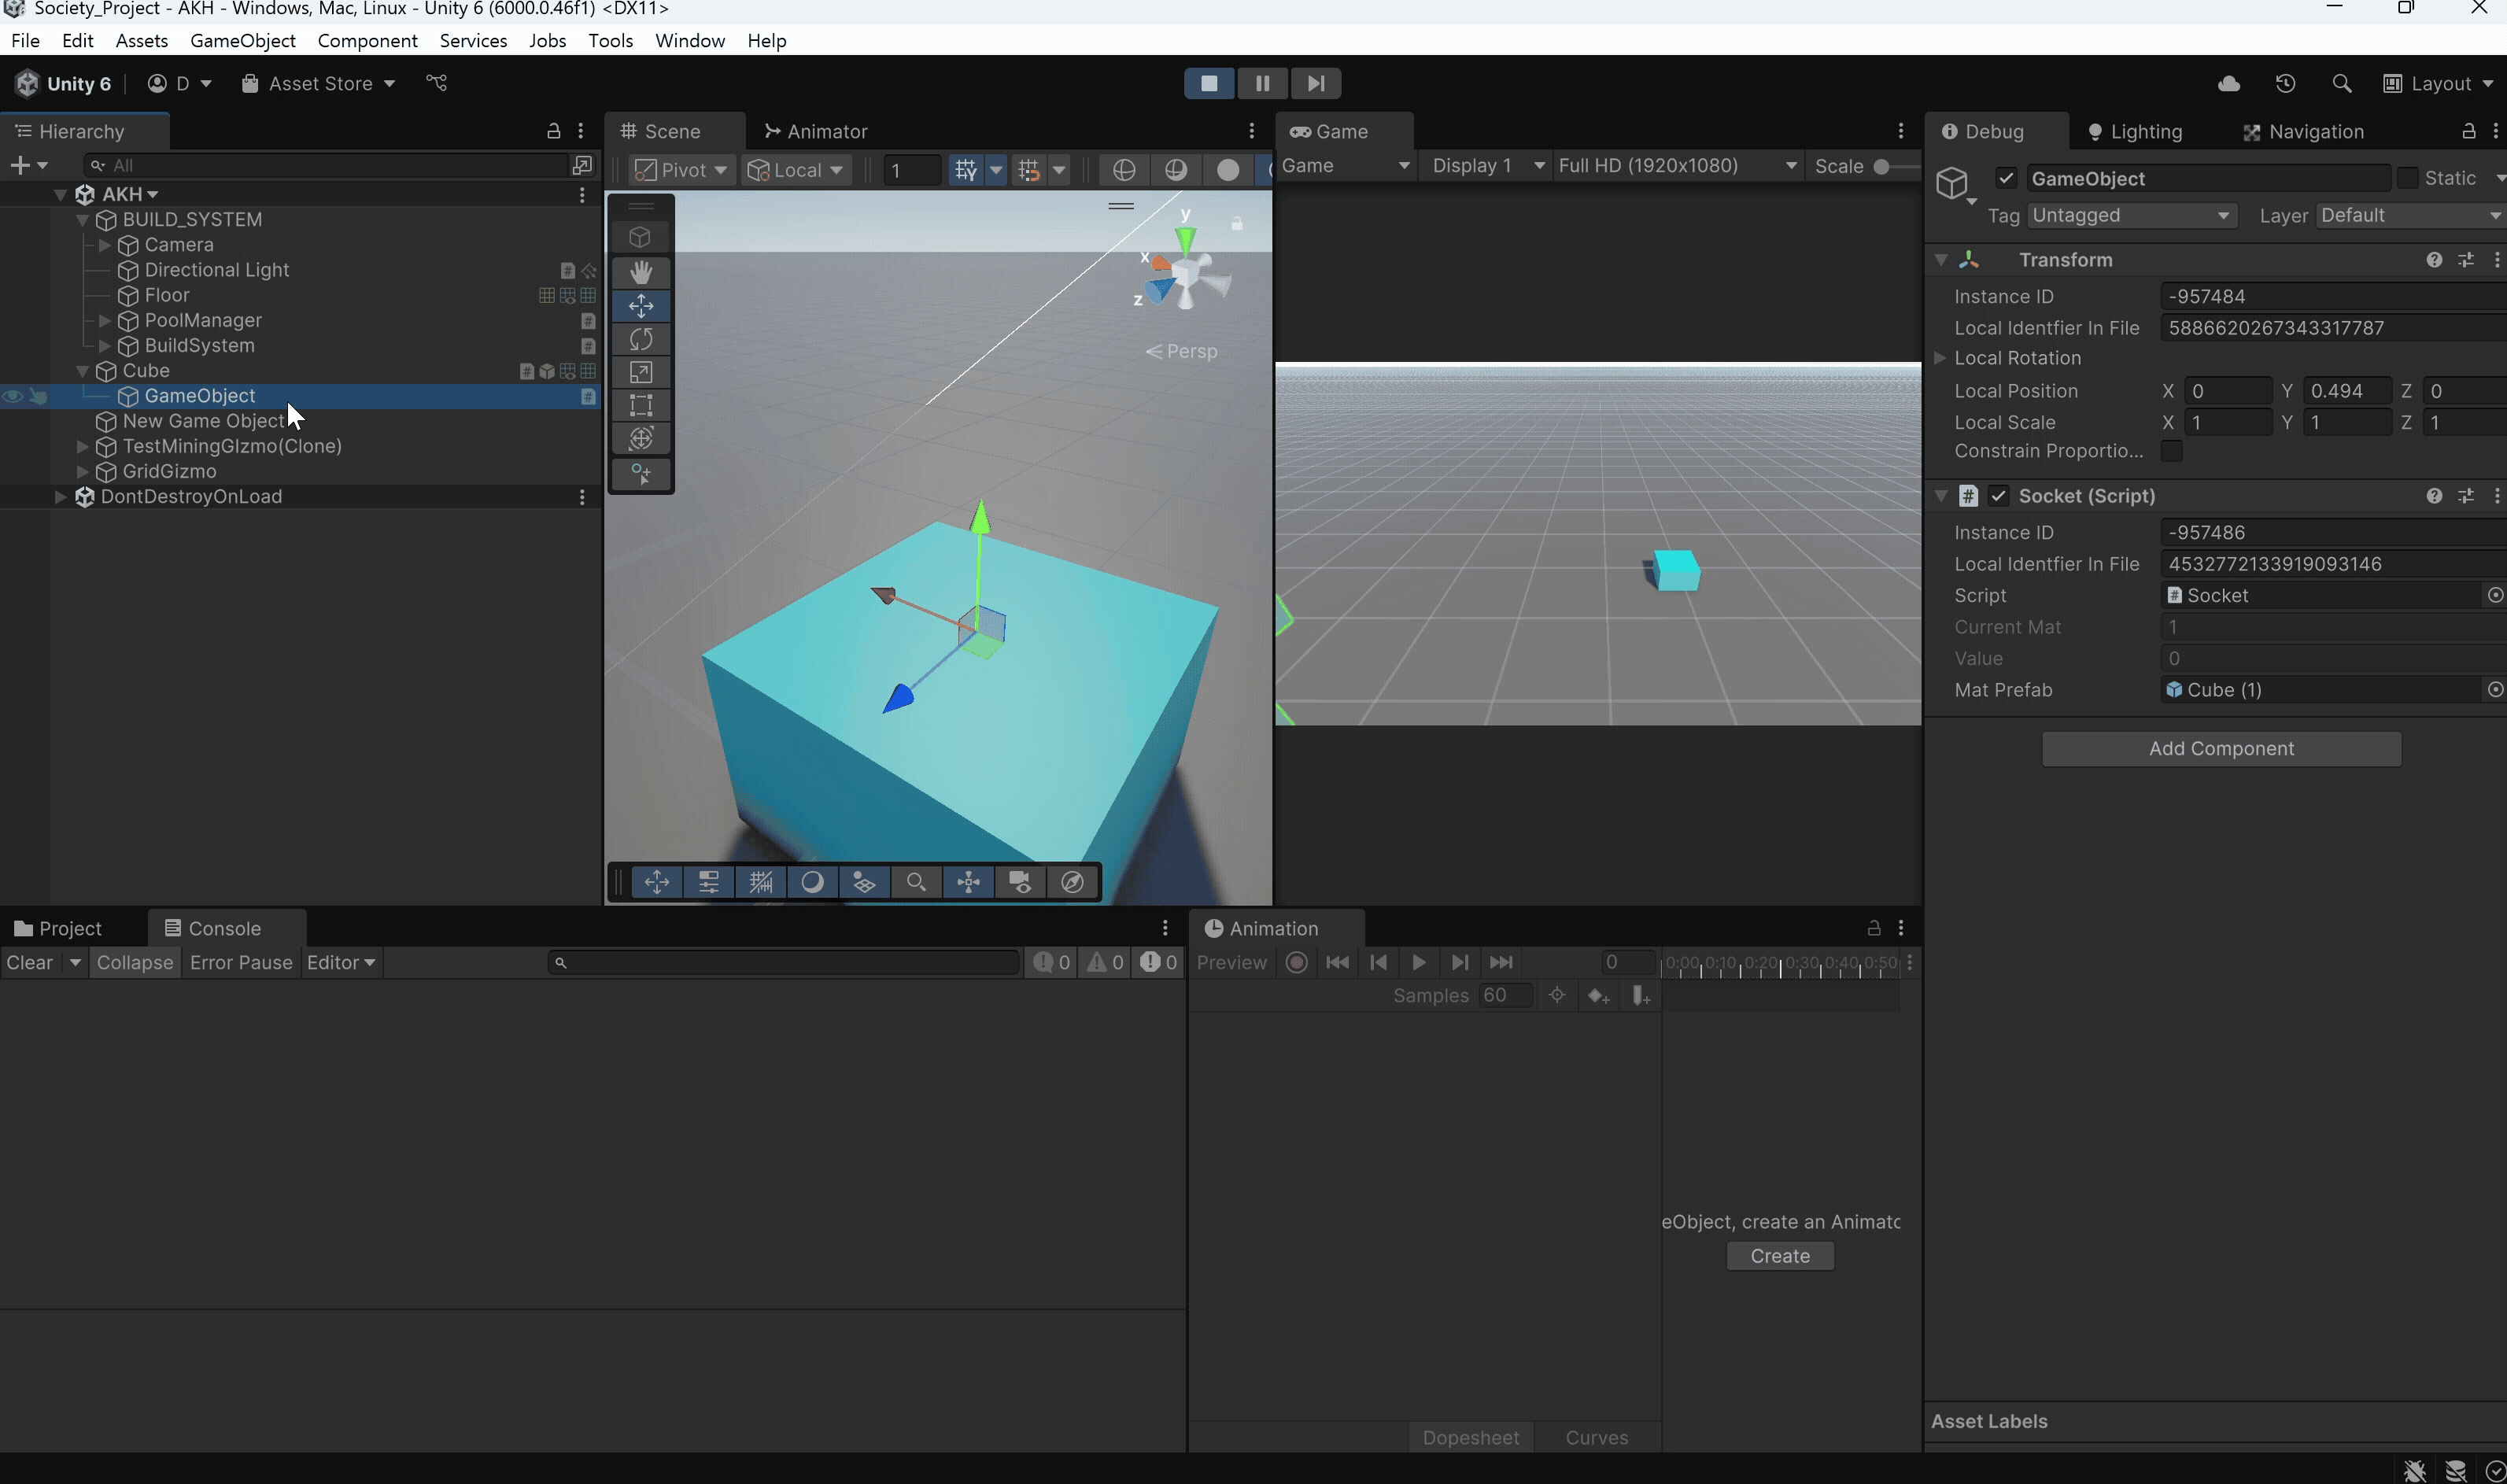Select the Rect tool in Scene toolbar
The image size is (2507, 1484).
641,405
